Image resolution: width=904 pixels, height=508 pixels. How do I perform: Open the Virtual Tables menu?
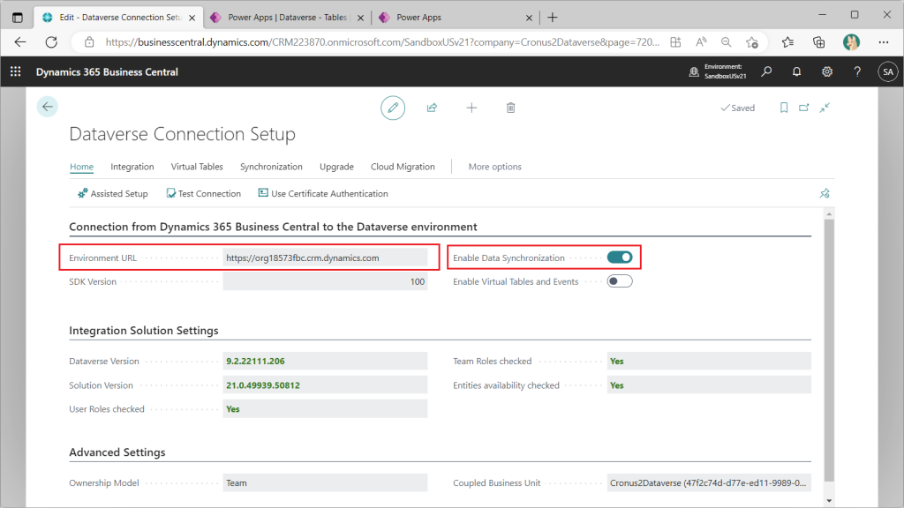point(197,167)
